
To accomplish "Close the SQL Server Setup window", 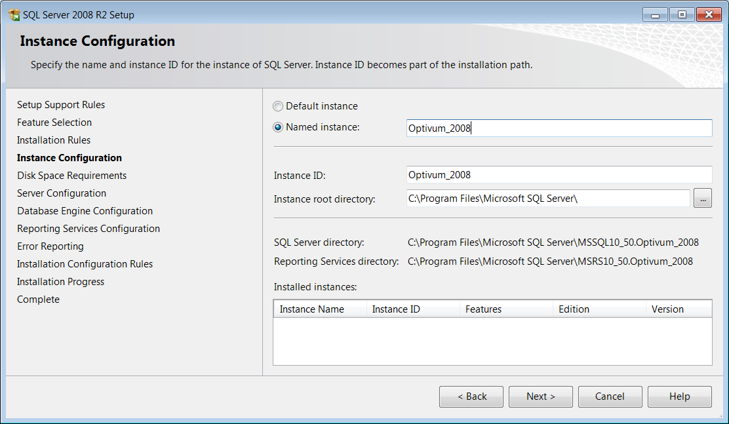I will pos(709,15).
